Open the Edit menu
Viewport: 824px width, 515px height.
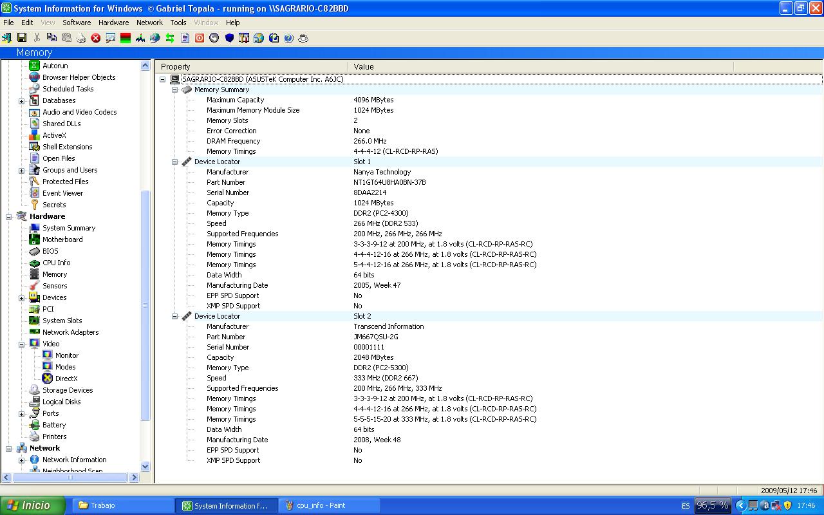click(x=27, y=23)
